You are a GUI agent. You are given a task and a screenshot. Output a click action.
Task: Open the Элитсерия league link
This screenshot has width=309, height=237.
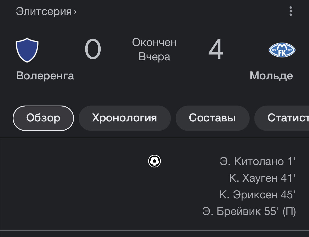[44, 12]
